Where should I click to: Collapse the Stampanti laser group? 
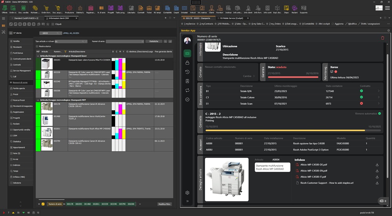pos(38,56)
